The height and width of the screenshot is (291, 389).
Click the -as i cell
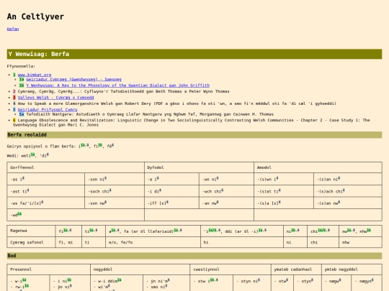pos(46,179)
